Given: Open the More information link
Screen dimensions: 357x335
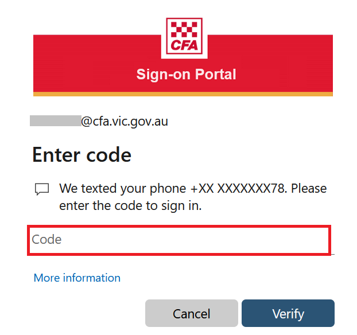Looking at the screenshot, I should pos(77,278).
